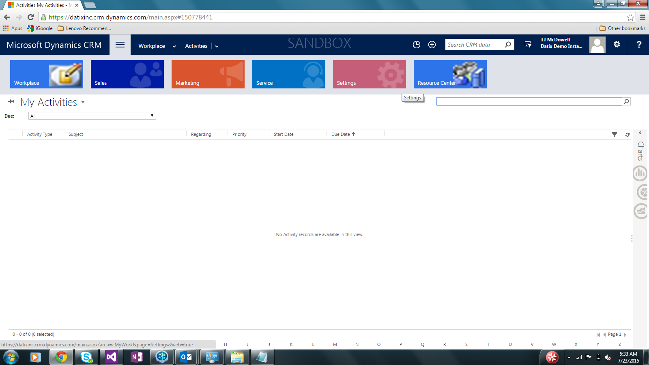Open Visual Studio from taskbar
Image resolution: width=649 pixels, height=365 pixels.
pyautogui.click(x=111, y=357)
